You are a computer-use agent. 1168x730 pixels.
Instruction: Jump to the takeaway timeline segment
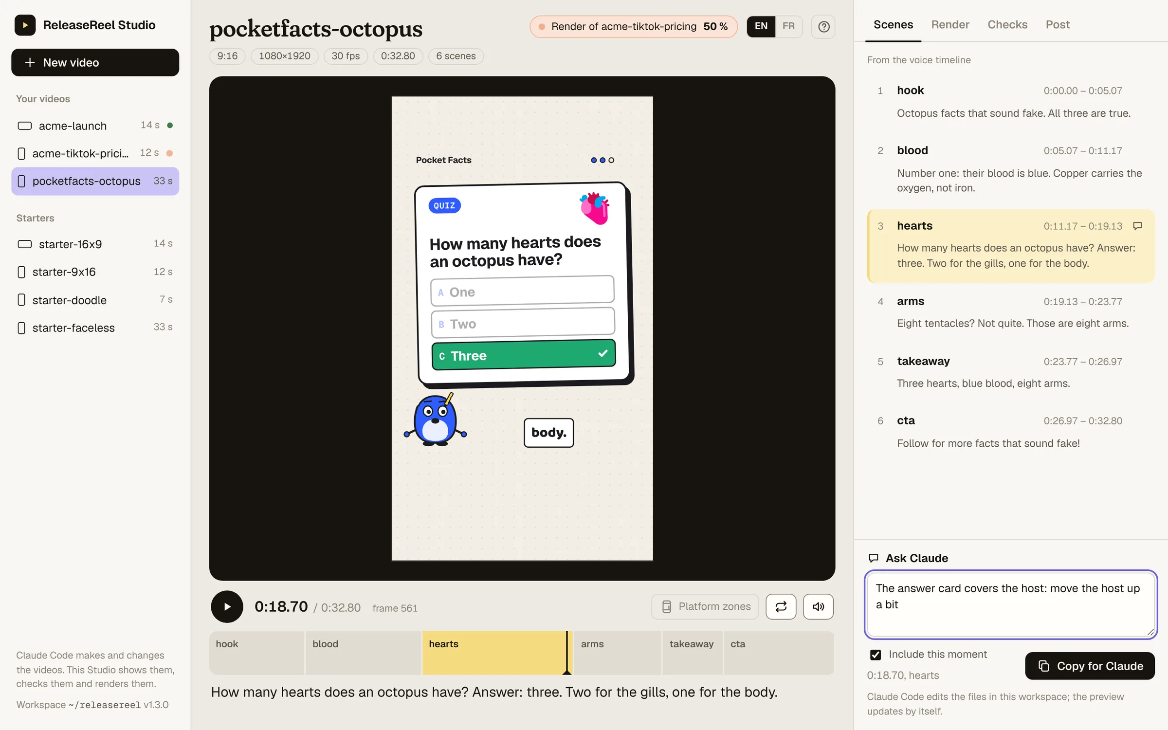click(x=692, y=653)
